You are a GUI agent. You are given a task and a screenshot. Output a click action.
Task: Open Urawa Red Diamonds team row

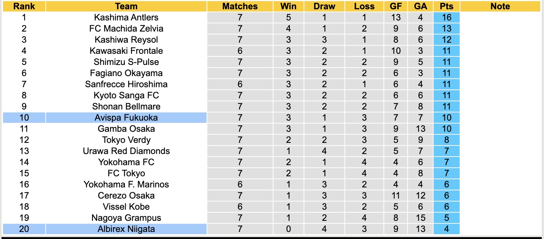pyautogui.click(x=126, y=151)
